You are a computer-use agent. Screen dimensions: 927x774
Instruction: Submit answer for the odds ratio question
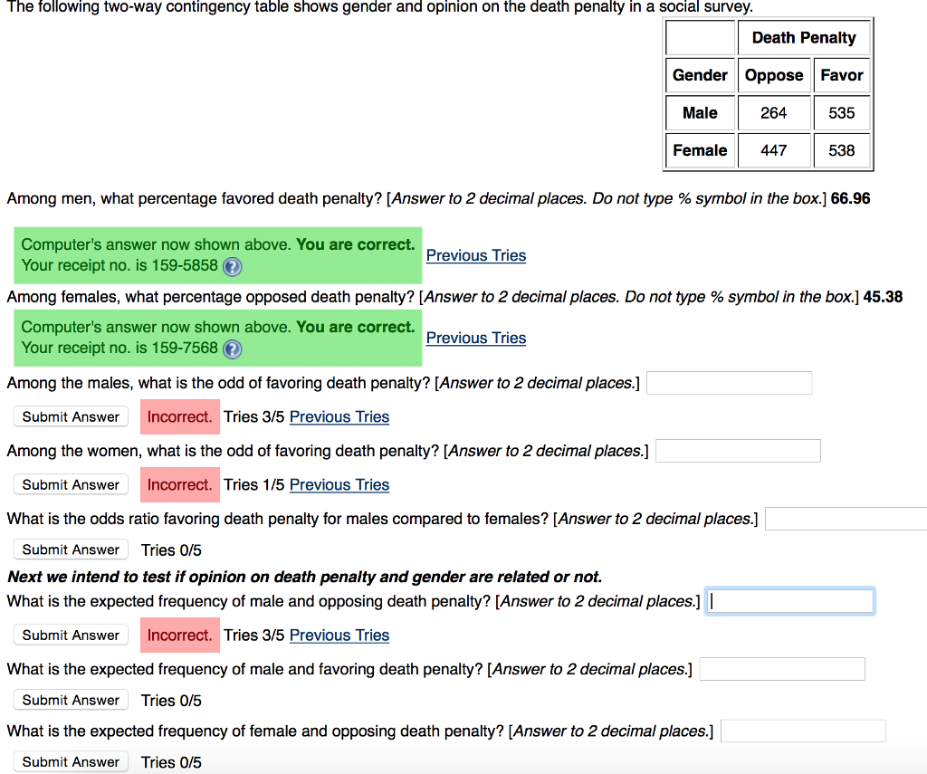click(x=71, y=549)
